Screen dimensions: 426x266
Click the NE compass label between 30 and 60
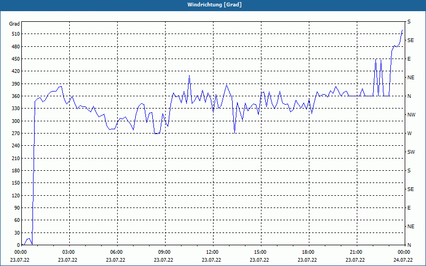pyautogui.click(x=411, y=227)
